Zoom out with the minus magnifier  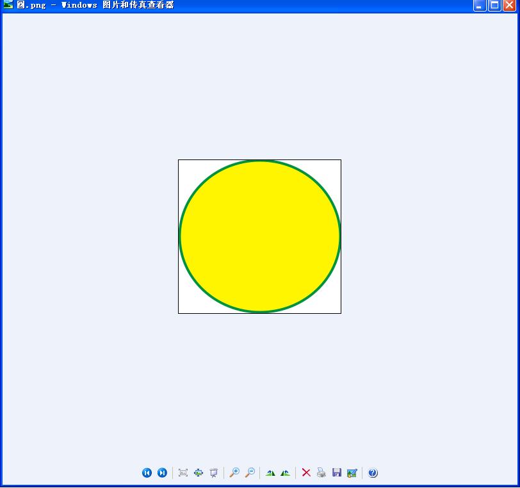[250, 473]
